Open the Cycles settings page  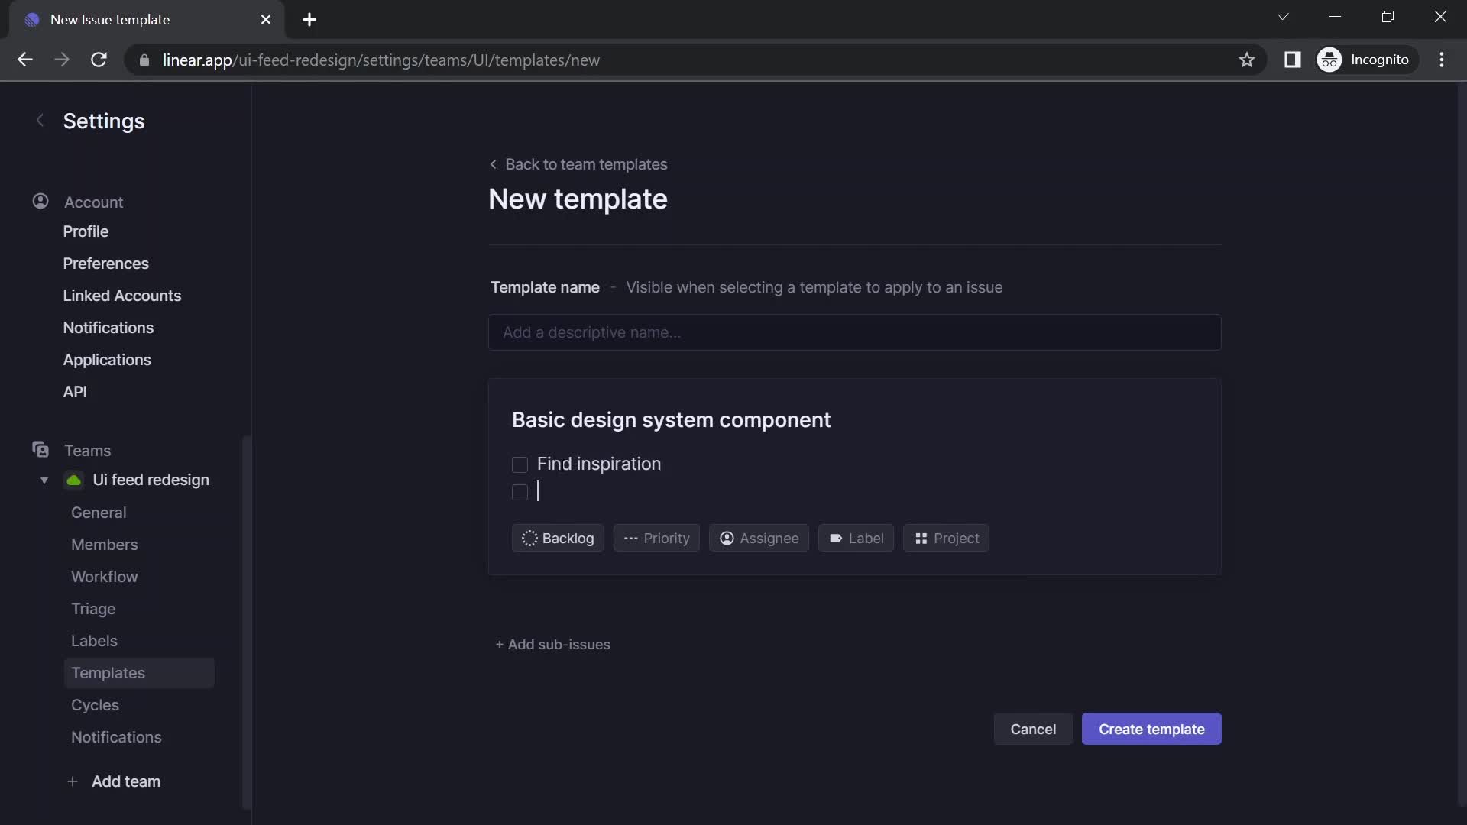tap(94, 704)
